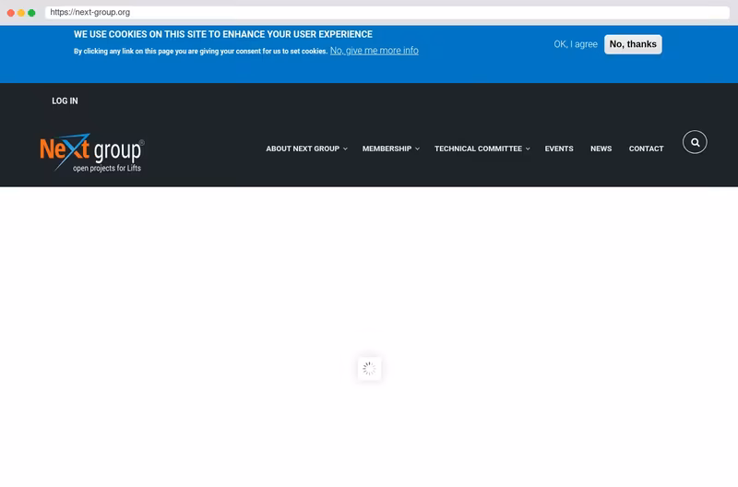738x487 pixels.
Task: Click the Next group logo
Action: 92,152
